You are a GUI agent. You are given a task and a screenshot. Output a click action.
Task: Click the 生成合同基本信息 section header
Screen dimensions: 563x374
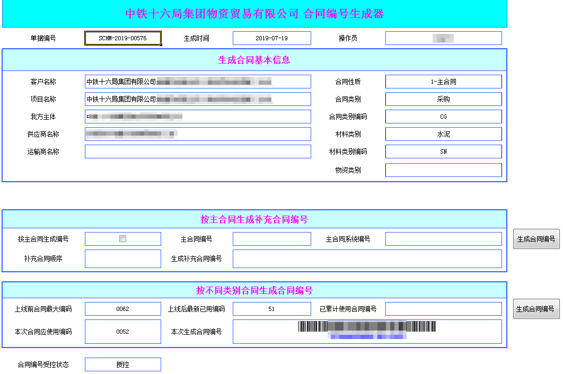tap(254, 60)
